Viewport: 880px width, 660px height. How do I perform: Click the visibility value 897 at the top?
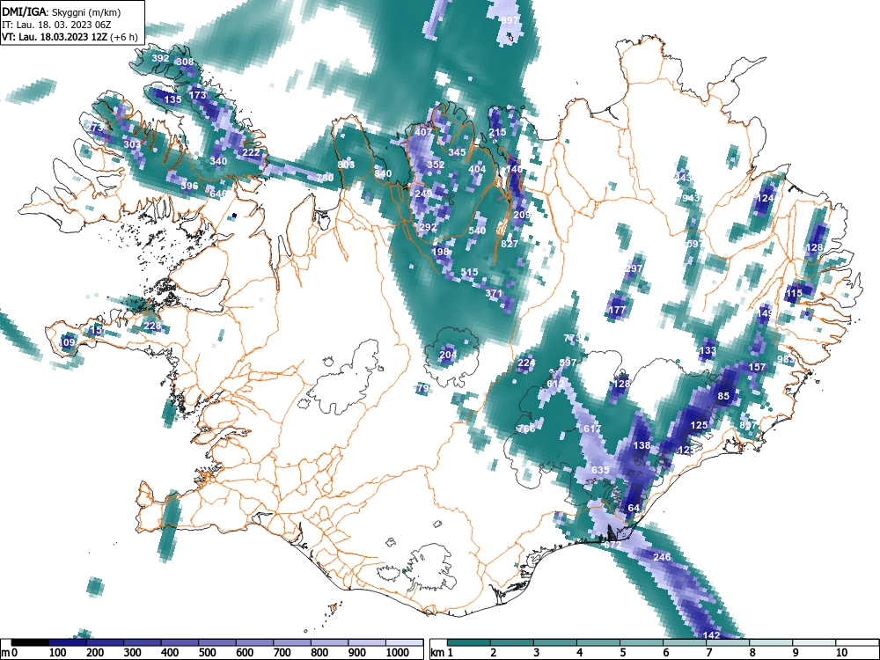[510, 20]
